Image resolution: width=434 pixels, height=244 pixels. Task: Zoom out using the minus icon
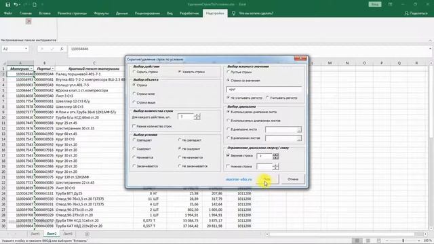(387, 241)
